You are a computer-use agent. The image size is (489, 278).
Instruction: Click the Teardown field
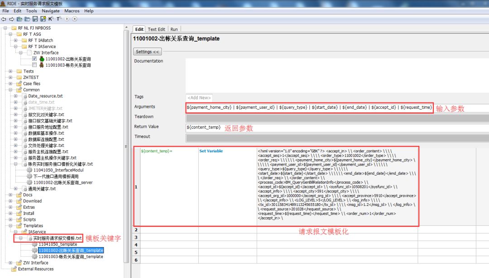(337, 118)
